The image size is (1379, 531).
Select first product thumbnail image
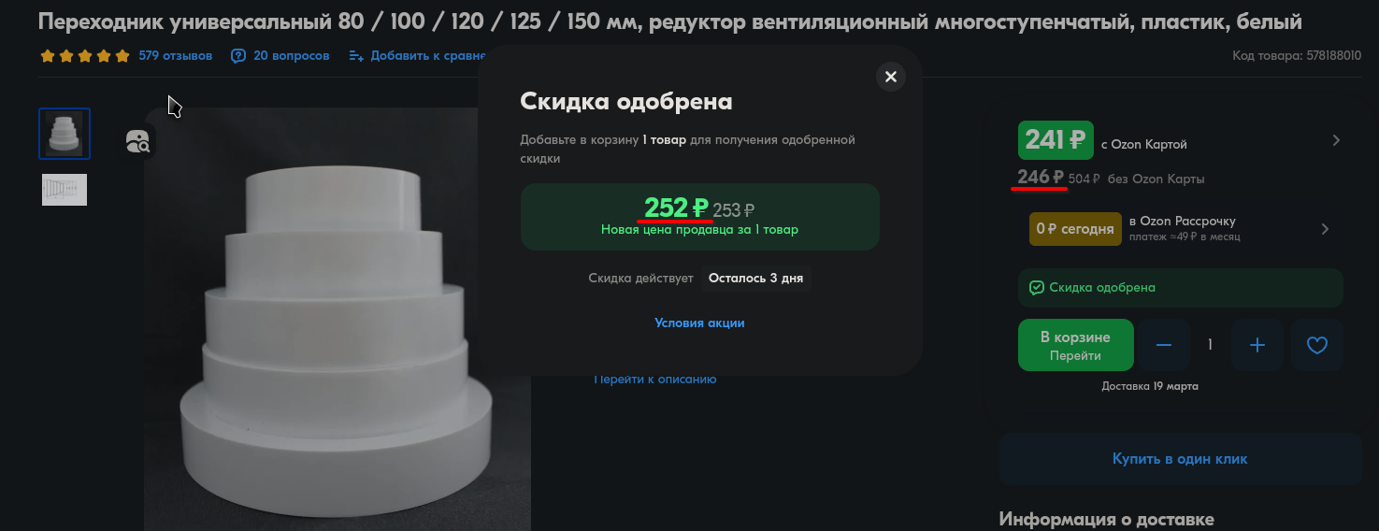point(65,134)
